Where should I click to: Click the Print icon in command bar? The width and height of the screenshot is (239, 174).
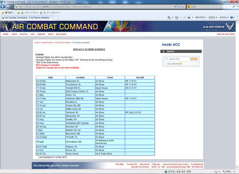189,18
